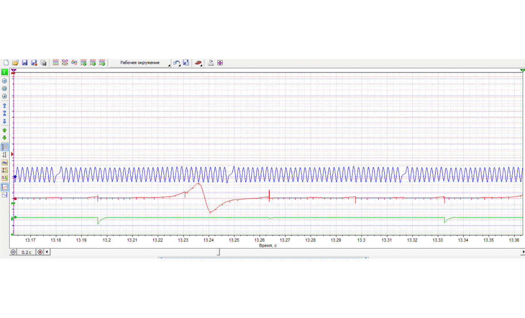
Task: Toggle the red waveform display mode button
Action: [5, 187]
